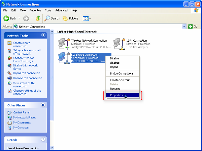Click the home network setup icon

click(x=9, y=50)
